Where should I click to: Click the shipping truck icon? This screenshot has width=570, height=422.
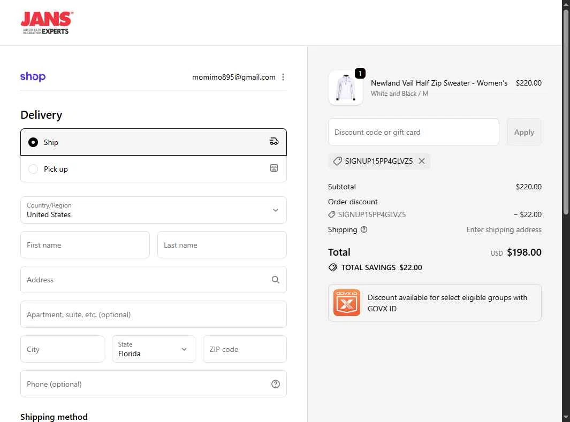click(274, 142)
